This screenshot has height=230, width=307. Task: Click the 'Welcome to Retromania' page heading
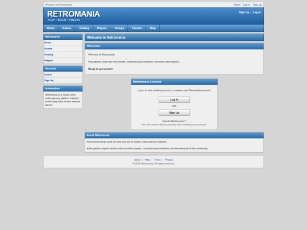[106, 37]
